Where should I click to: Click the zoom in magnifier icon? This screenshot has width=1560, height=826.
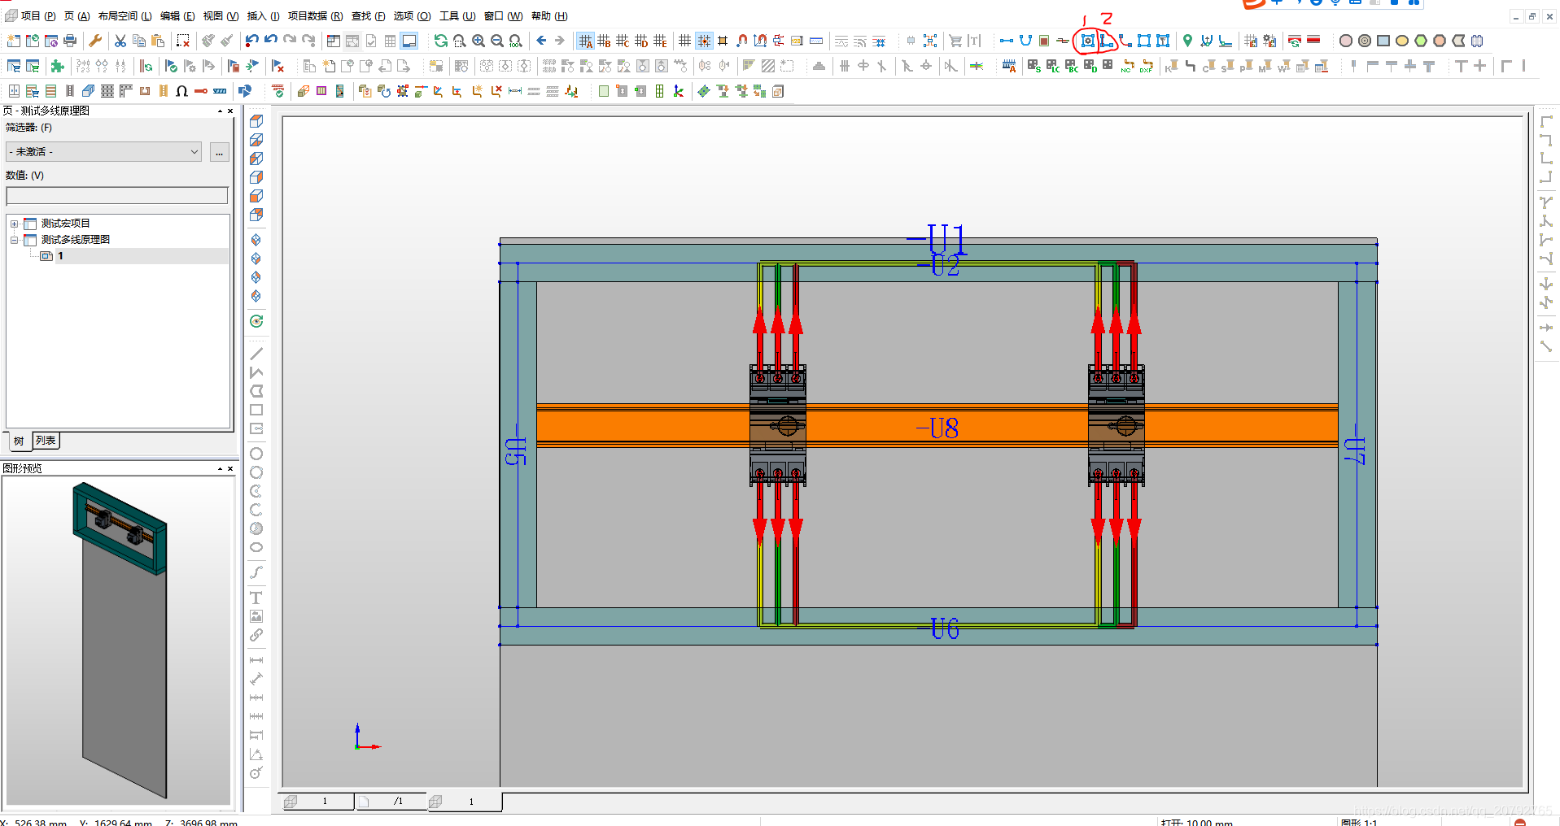[x=478, y=41]
